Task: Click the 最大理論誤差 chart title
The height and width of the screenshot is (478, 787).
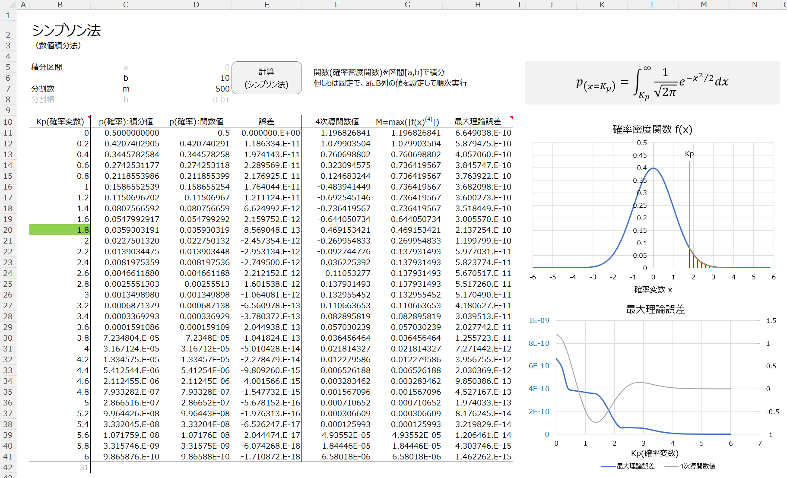Action: (655, 309)
